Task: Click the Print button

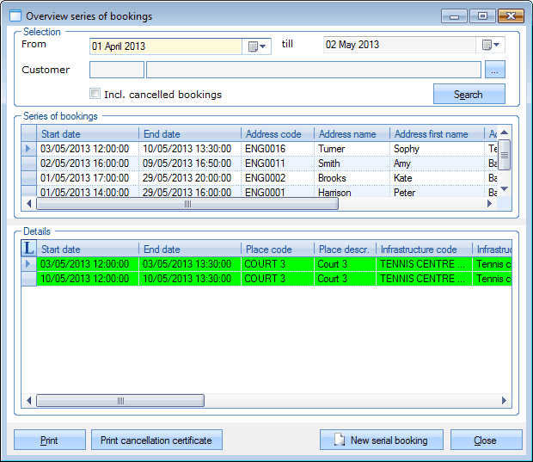Action: point(50,440)
